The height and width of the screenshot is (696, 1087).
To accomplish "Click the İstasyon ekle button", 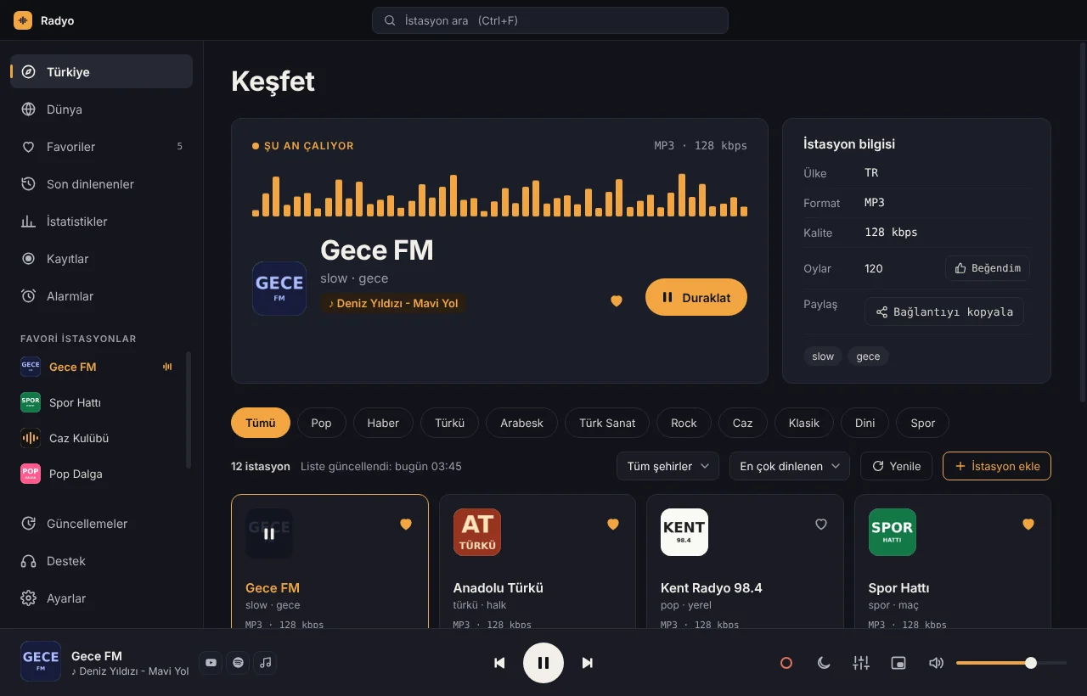I will 997,466.
